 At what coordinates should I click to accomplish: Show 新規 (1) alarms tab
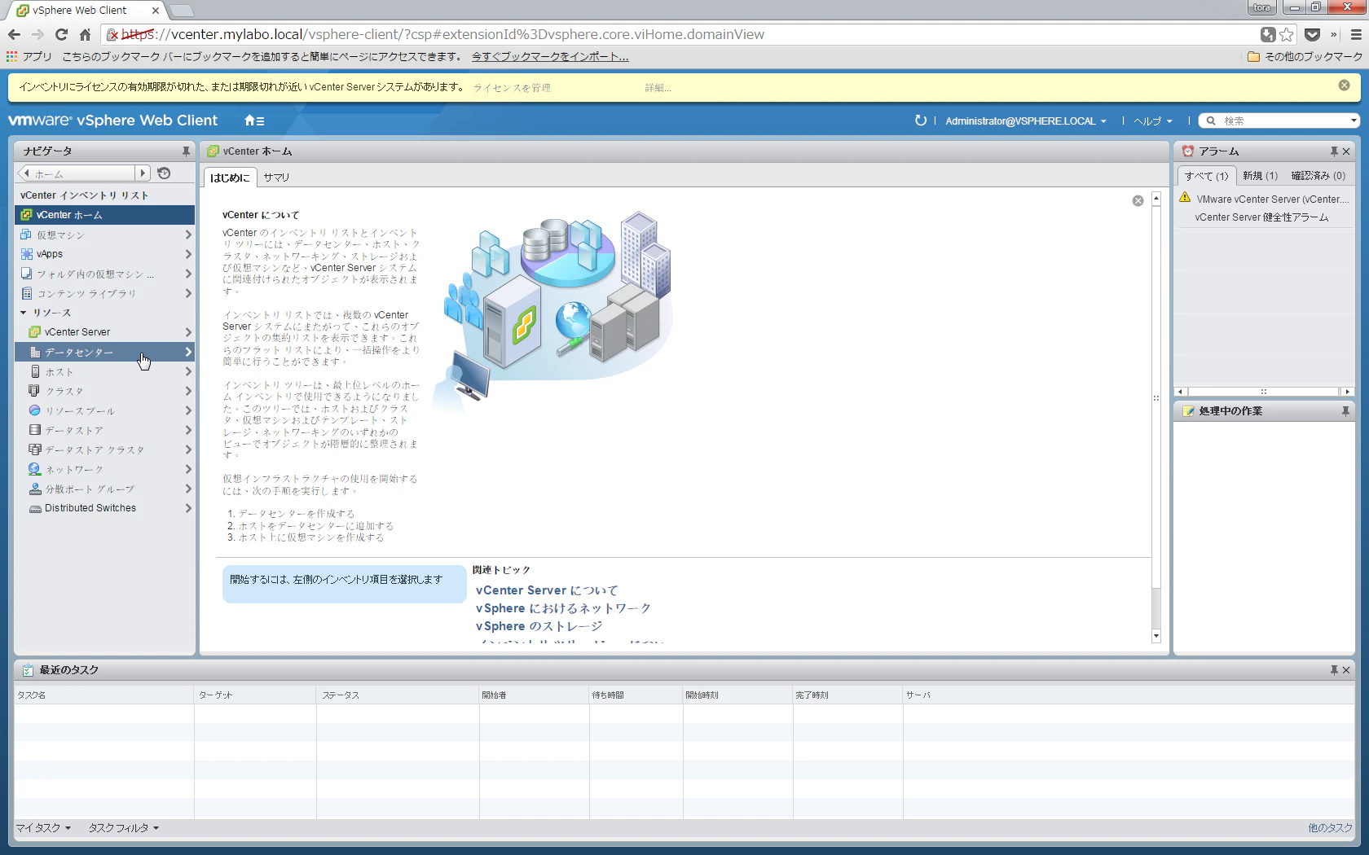point(1260,176)
